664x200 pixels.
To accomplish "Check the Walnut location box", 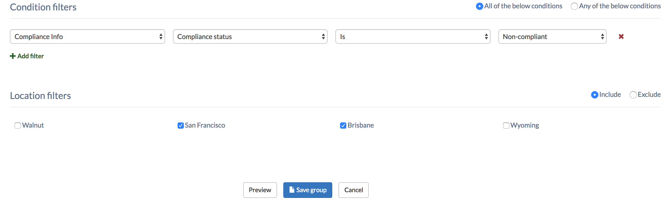I will [18, 126].
